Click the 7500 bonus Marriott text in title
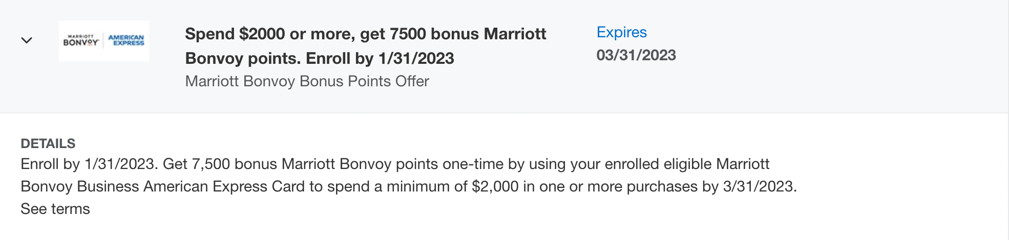Image resolution: width=1009 pixels, height=240 pixels. pyautogui.click(x=468, y=34)
